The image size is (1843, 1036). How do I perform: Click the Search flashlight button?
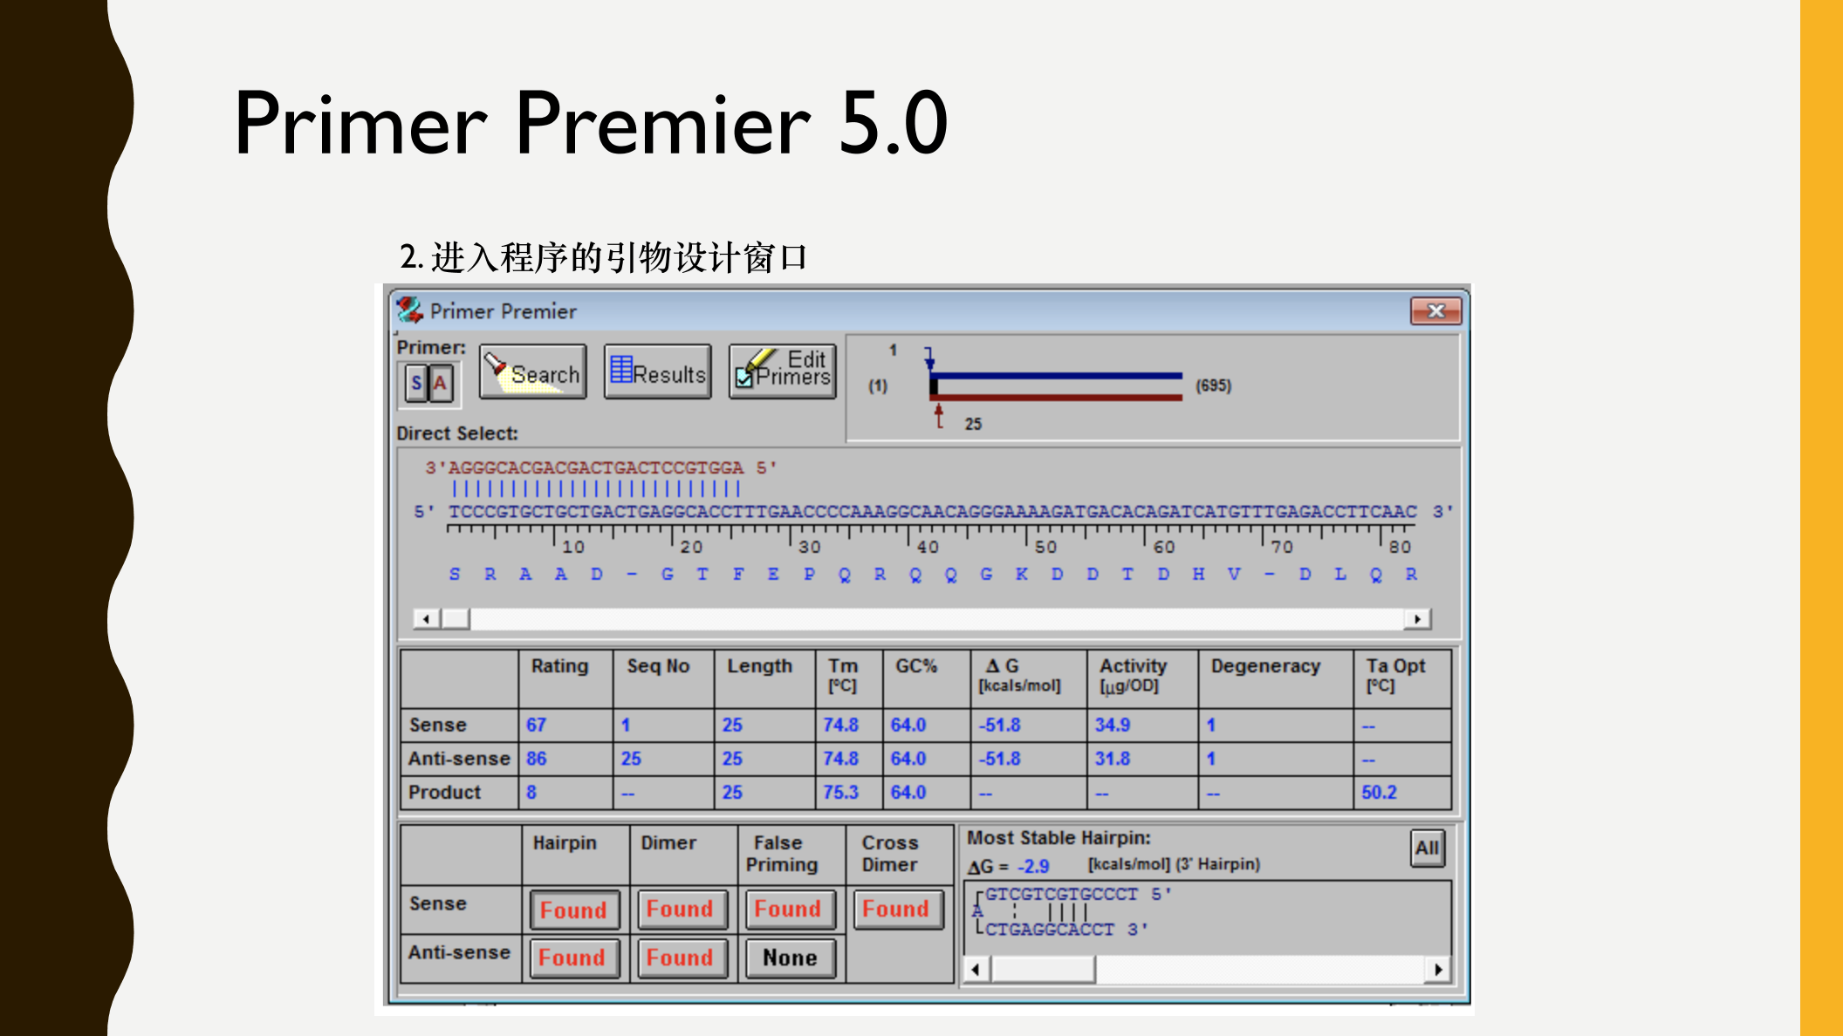pos(532,372)
